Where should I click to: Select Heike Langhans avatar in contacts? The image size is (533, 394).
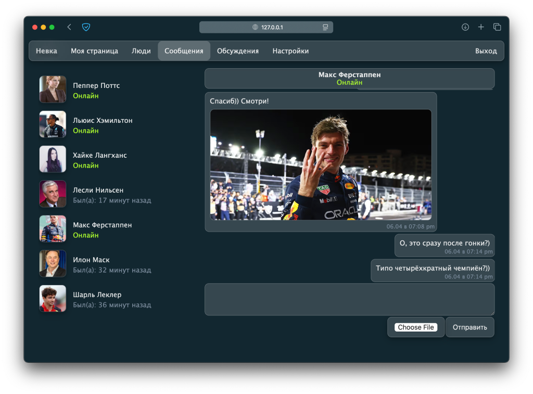click(x=53, y=159)
